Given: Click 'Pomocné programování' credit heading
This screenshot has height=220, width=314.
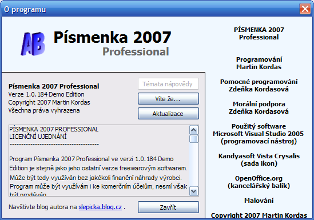Looking at the screenshot, I should tap(259, 82).
